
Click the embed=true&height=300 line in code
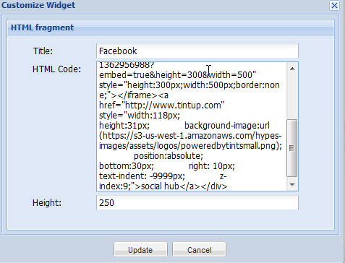(x=177, y=75)
